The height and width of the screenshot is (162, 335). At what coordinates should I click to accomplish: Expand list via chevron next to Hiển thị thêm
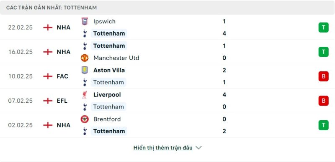[198, 148]
